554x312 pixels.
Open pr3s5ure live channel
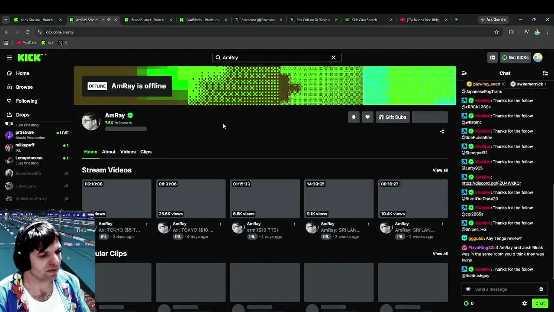click(37, 135)
